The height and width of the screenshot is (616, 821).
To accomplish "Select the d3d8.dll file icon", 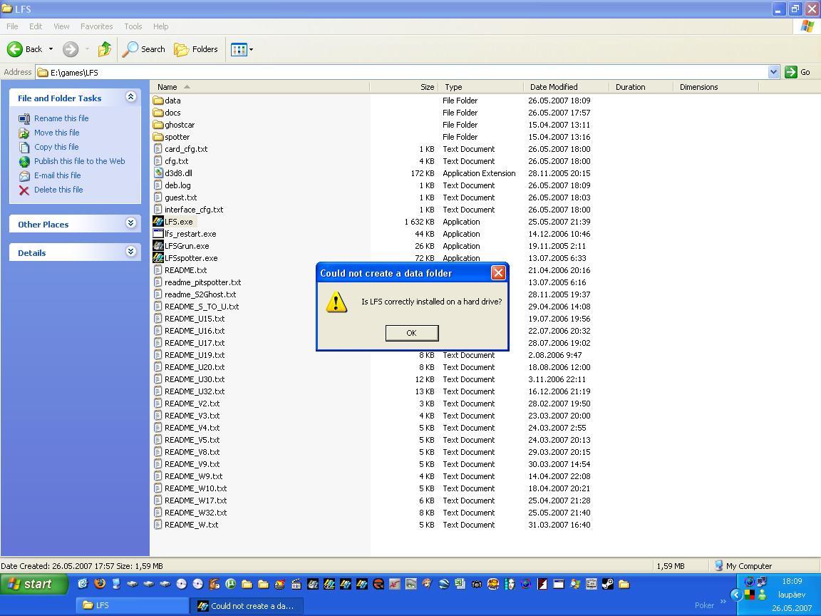I will coord(158,173).
